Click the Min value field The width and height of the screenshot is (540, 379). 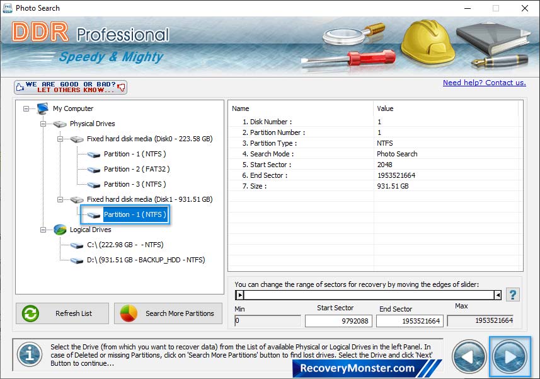268,321
